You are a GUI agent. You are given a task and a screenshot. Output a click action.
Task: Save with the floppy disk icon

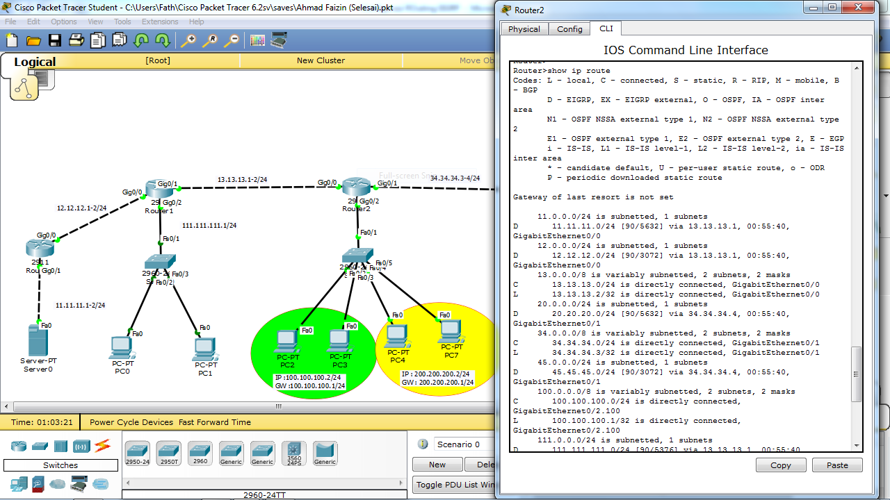pos(55,40)
